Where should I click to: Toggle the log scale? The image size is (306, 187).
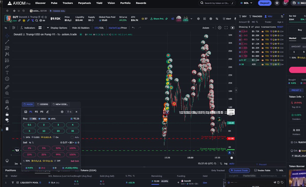(226, 164)
